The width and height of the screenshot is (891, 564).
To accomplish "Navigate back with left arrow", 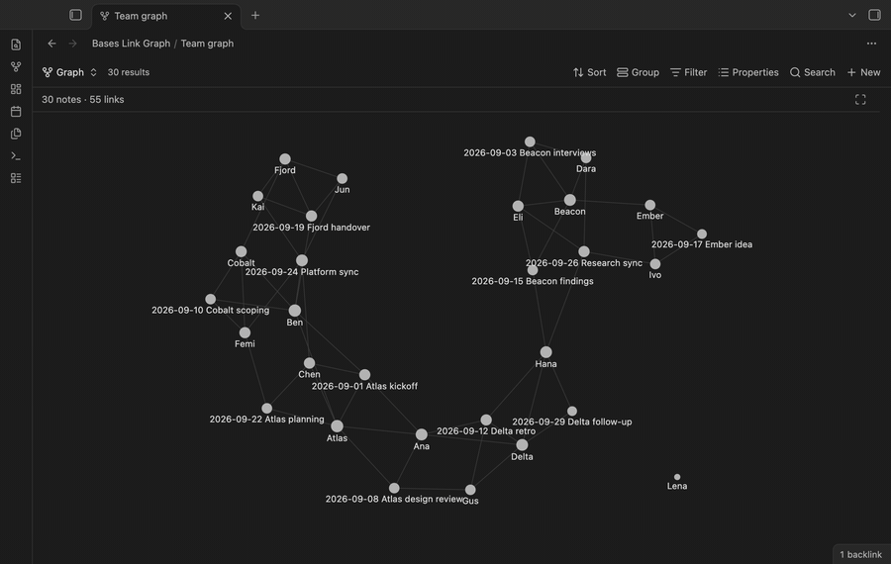I will coord(51,44).
